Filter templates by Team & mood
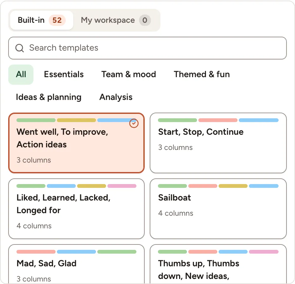The width and height of the screenshot is (295, 284). [129, 74]
